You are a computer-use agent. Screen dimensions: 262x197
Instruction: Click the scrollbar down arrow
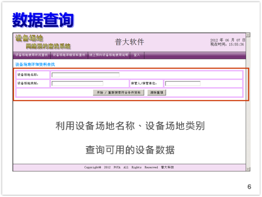click(248, 169)
